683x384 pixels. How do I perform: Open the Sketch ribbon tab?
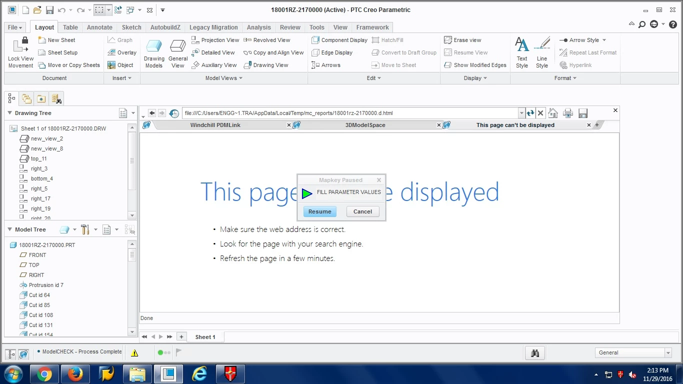(x=131, y=27)
